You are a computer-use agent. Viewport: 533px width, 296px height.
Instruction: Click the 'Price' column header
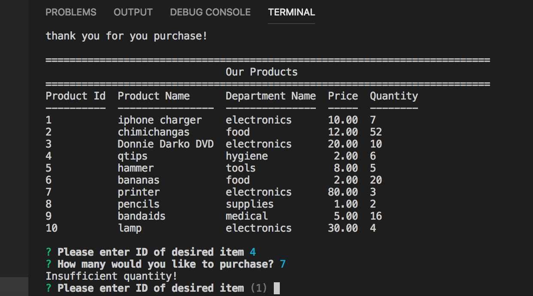342,96
